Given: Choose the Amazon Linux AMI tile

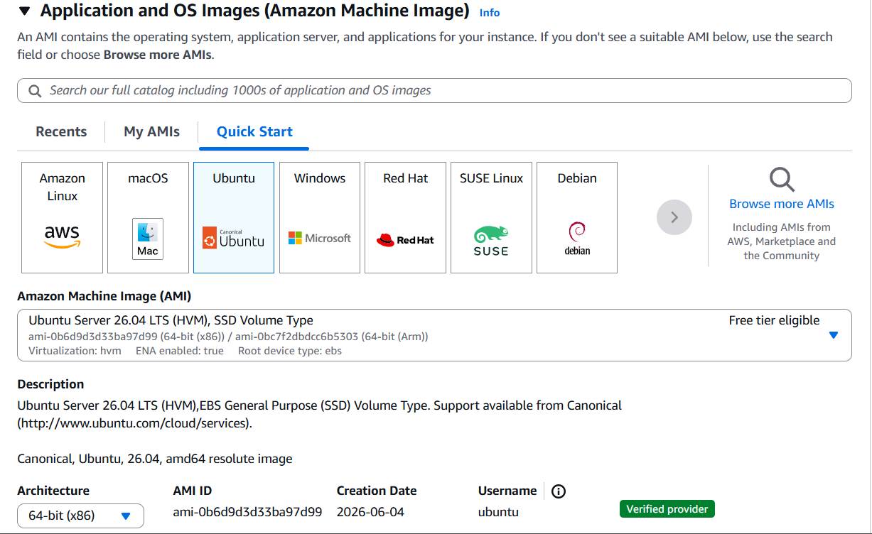Looking at the screenshot, I should (x=62, y=217).
